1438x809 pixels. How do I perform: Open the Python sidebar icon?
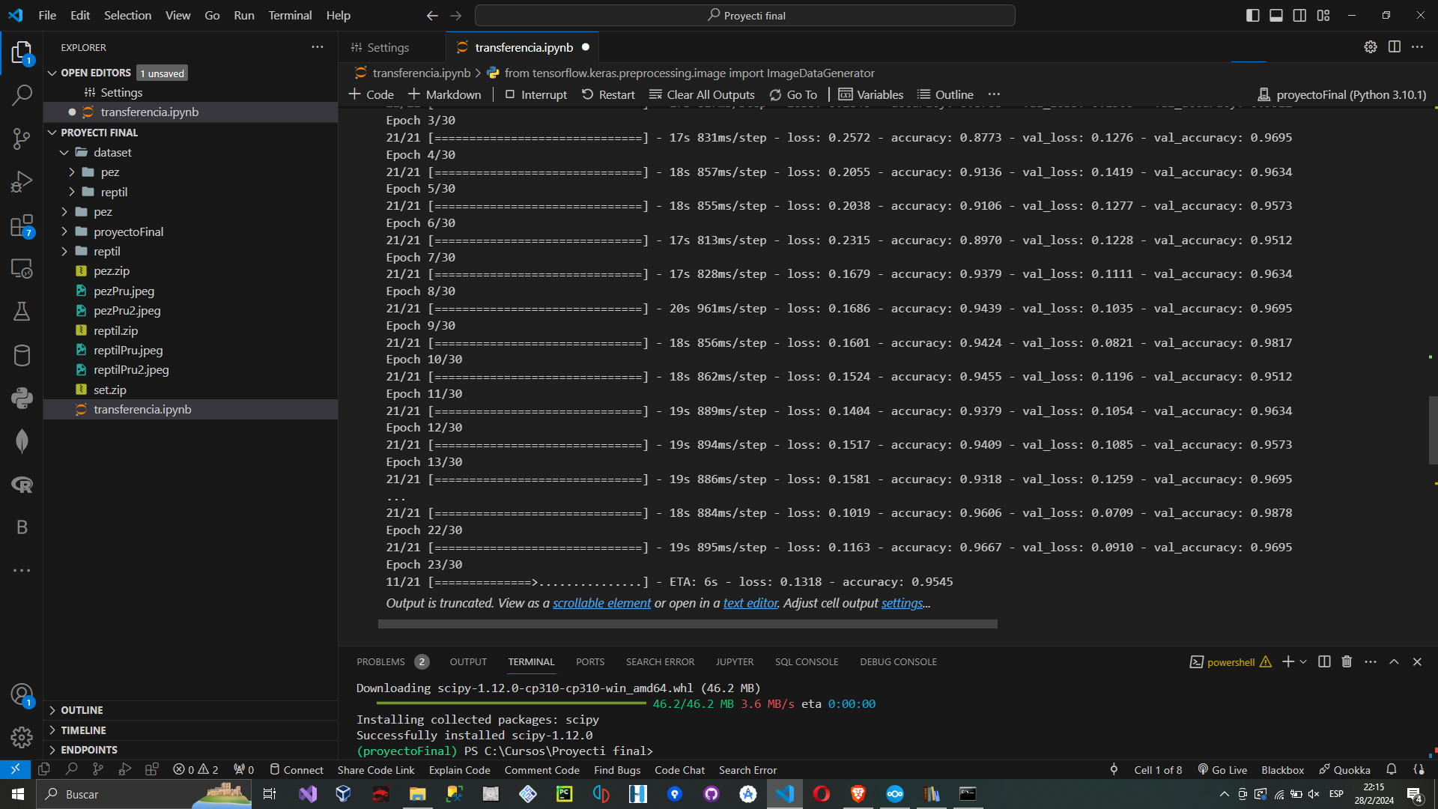[22, 398]
